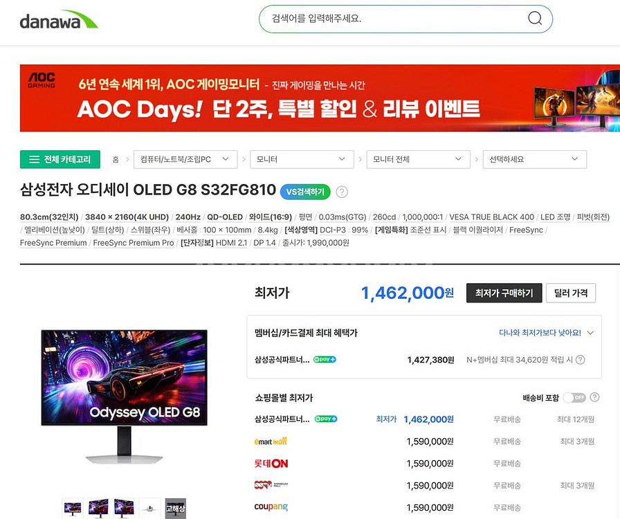Open emart mall seller logo

pyautogui.click(x=271, y=441)
